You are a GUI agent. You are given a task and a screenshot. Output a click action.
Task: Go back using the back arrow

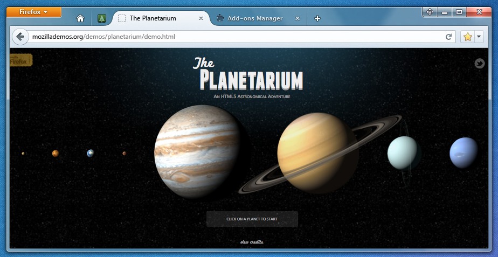coord(20,37)
